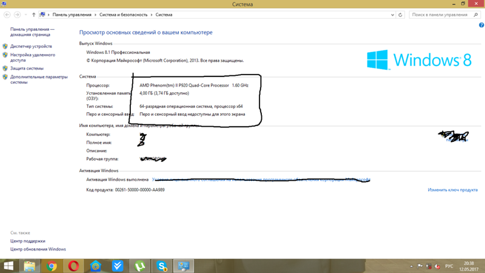Click the address bar computer icon
This screenshot has height=273, width=485.
(x=42, y=15)
